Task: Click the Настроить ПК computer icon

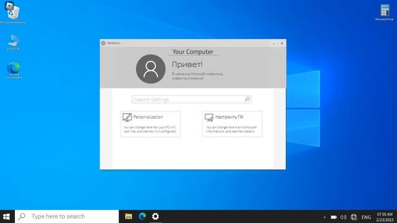Action: click(x=209, y=118)
